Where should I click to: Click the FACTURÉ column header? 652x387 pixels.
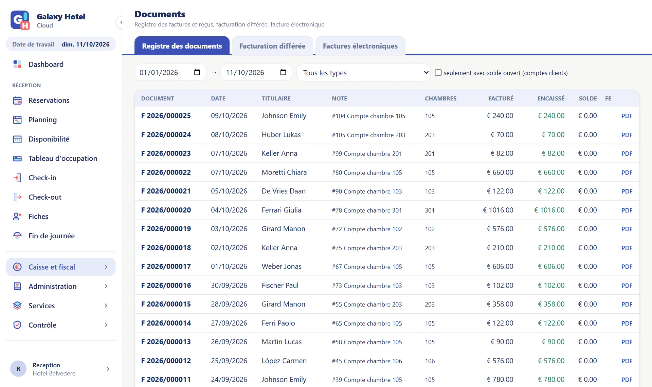point(501,98)
